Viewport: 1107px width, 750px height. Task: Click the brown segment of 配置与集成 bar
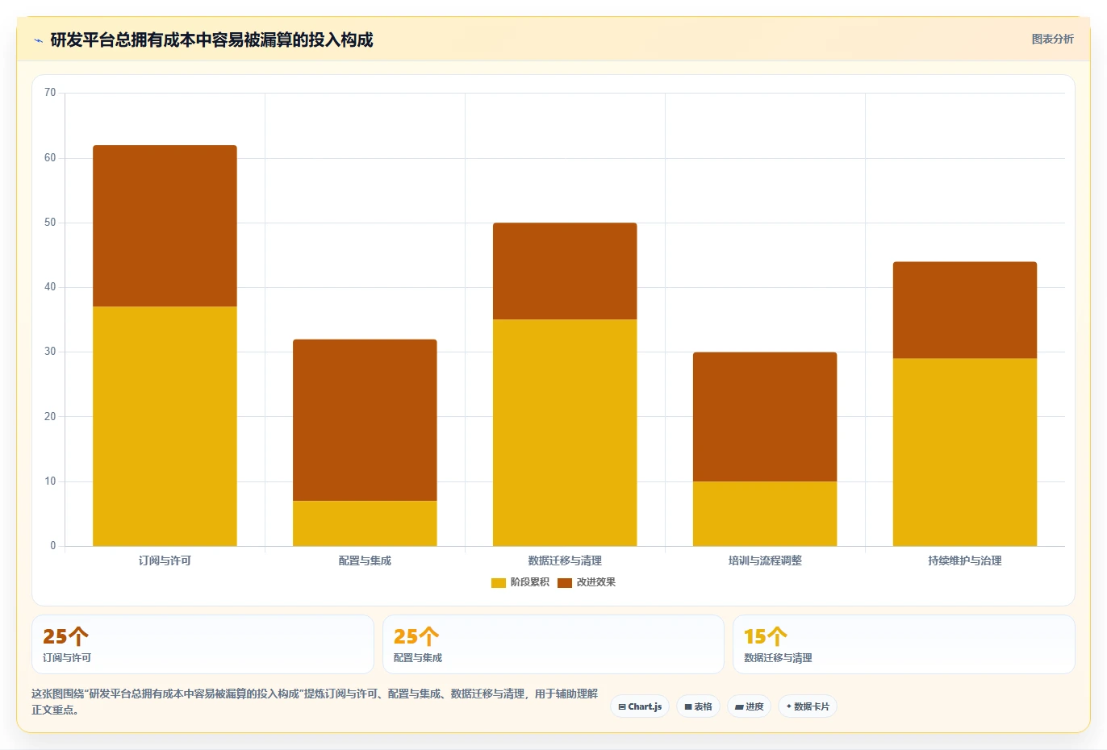tap(365, 420)
